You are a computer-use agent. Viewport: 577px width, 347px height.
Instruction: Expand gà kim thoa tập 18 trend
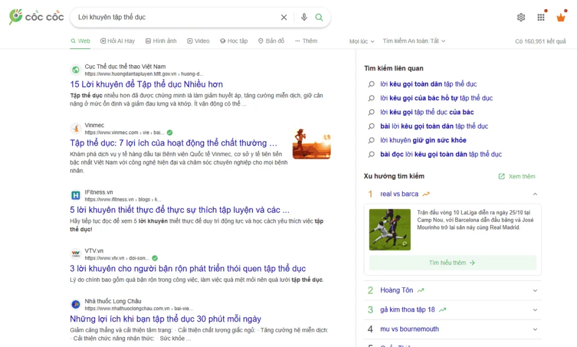point(535,310)
